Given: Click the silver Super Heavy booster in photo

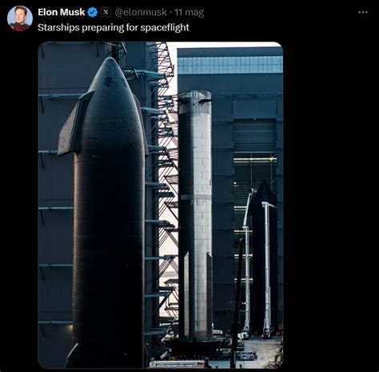Looking at the screenshot, I should coord(195,214).
